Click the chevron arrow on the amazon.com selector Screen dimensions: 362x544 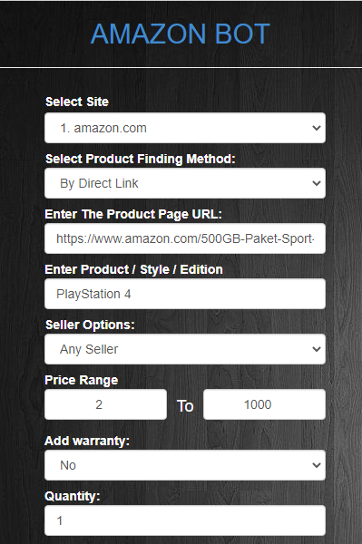coord(317,128)
